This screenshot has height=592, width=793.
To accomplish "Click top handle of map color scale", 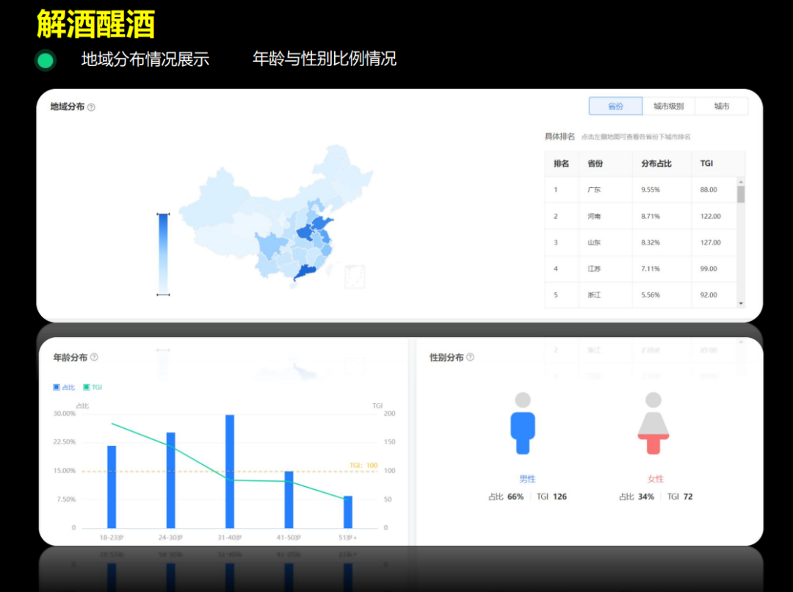I will point(163,214).
